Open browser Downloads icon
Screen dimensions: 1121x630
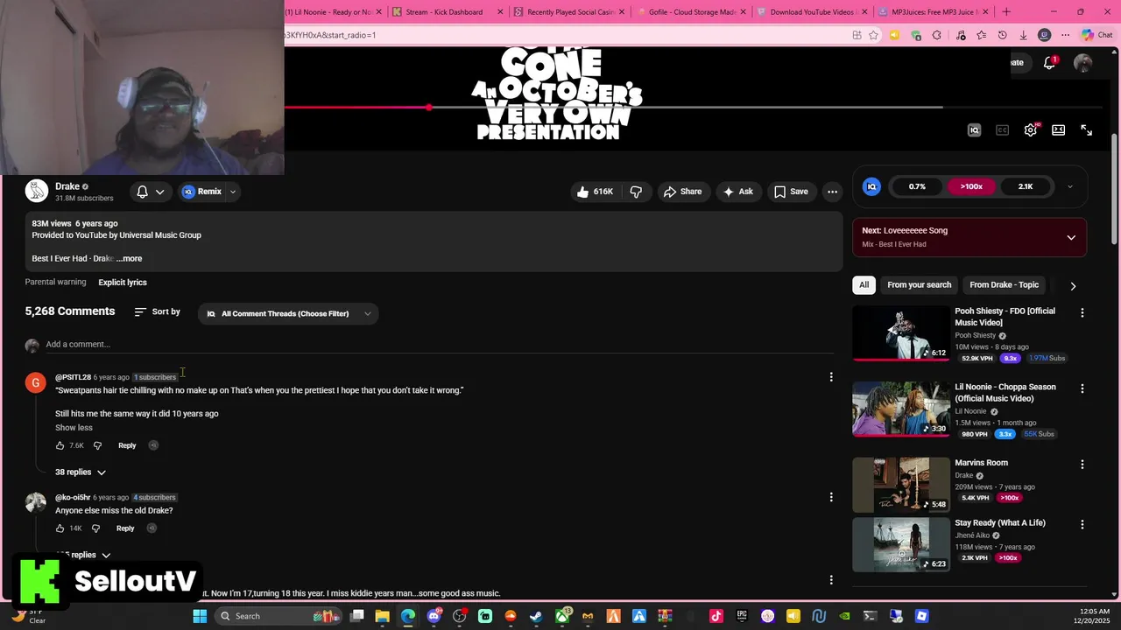[1023, 35]
